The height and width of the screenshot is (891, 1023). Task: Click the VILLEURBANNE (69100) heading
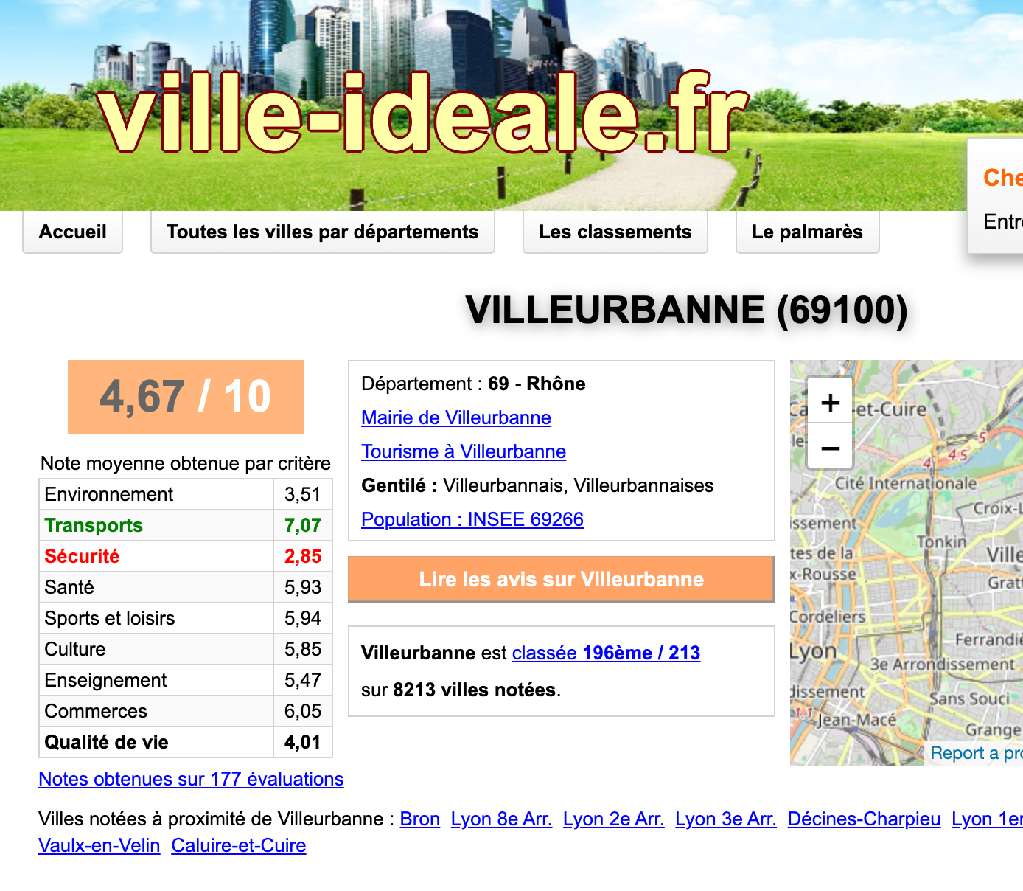(x=686, y=310)
